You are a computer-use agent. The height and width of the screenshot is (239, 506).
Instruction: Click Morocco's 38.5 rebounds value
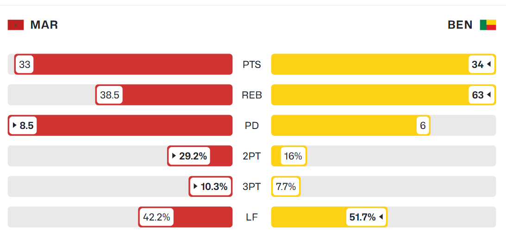(x=110, y=95)
